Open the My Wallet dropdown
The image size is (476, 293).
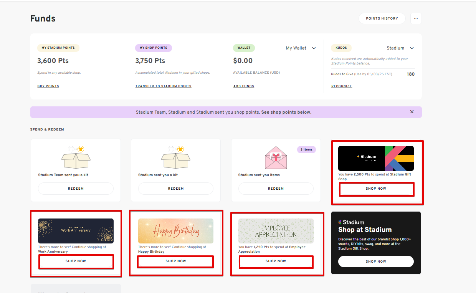click(x=301, y=48)
